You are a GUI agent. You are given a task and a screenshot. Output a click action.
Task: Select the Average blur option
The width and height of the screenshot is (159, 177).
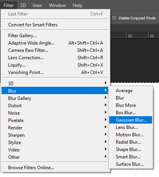[x=130, y=91]
